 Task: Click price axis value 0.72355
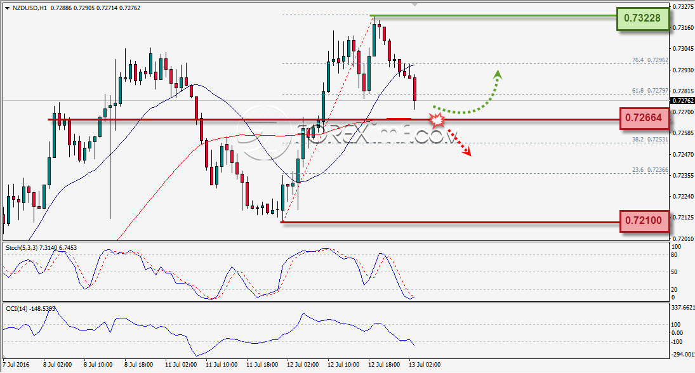click(683, 176)
